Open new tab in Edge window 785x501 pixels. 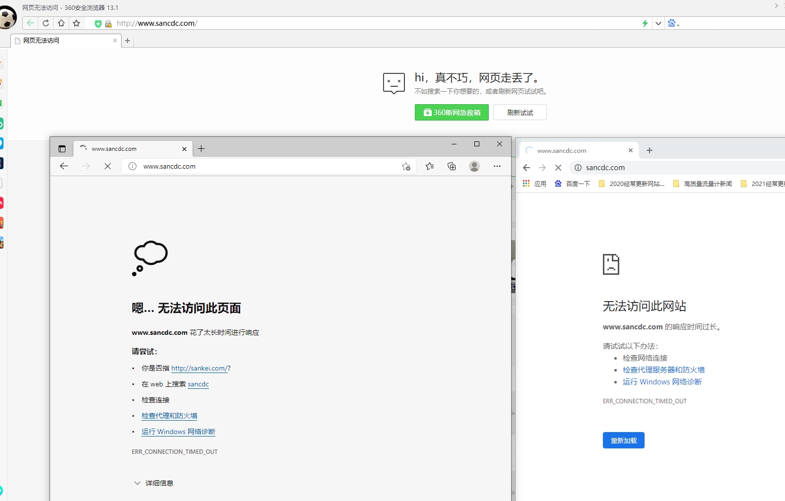(x=201, y=149)
